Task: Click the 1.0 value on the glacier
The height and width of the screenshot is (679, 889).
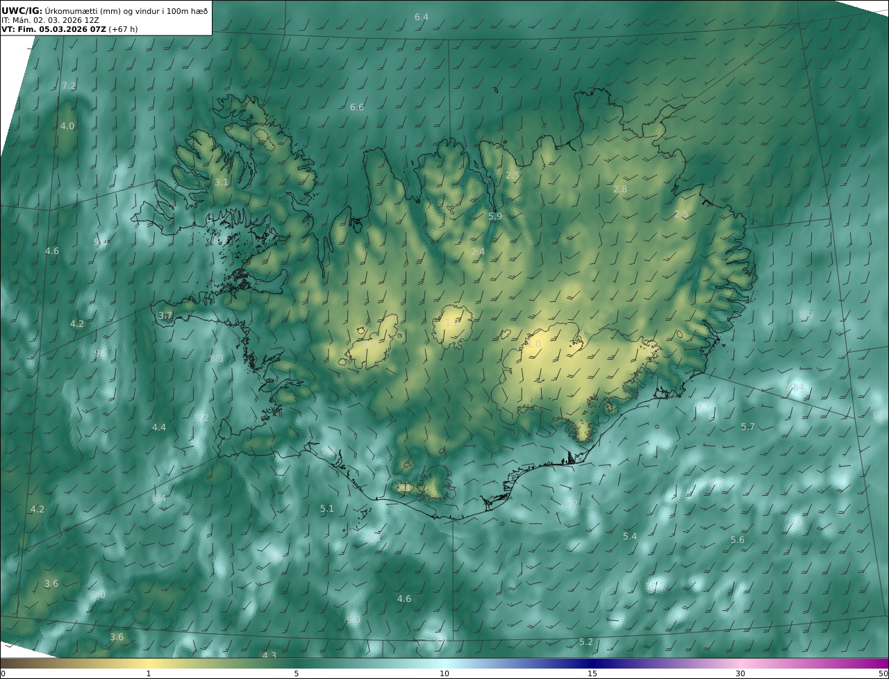Action: 534,344
